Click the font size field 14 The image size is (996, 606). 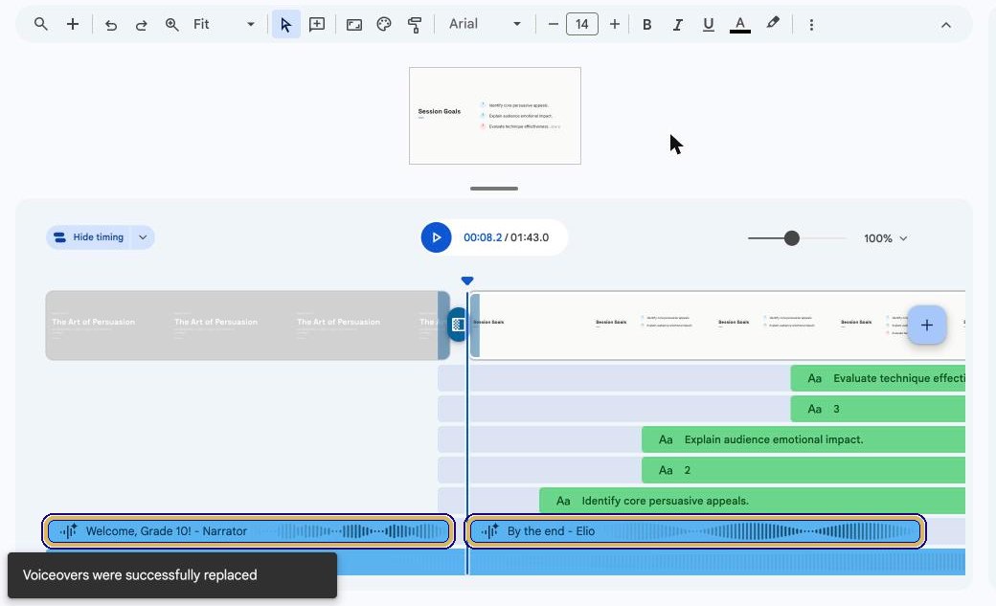(582, 24)
